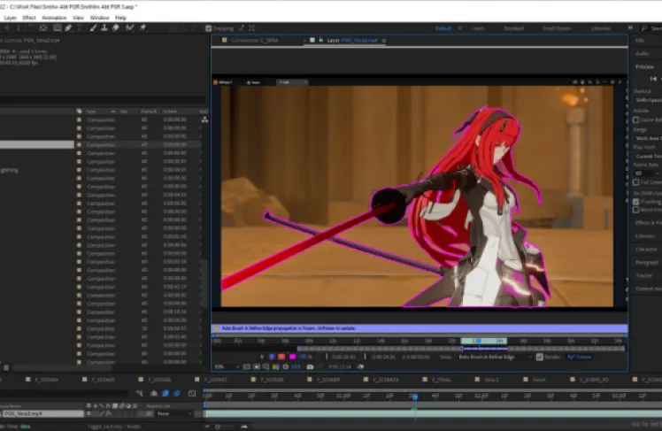662x431 pixels.
Task: Toggle video switch for PGR_Vera2.mp4 layer
Action: tap(89, 413)
